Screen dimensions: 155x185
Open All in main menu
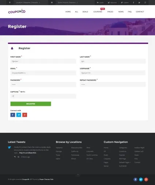(x=76, y=12)
